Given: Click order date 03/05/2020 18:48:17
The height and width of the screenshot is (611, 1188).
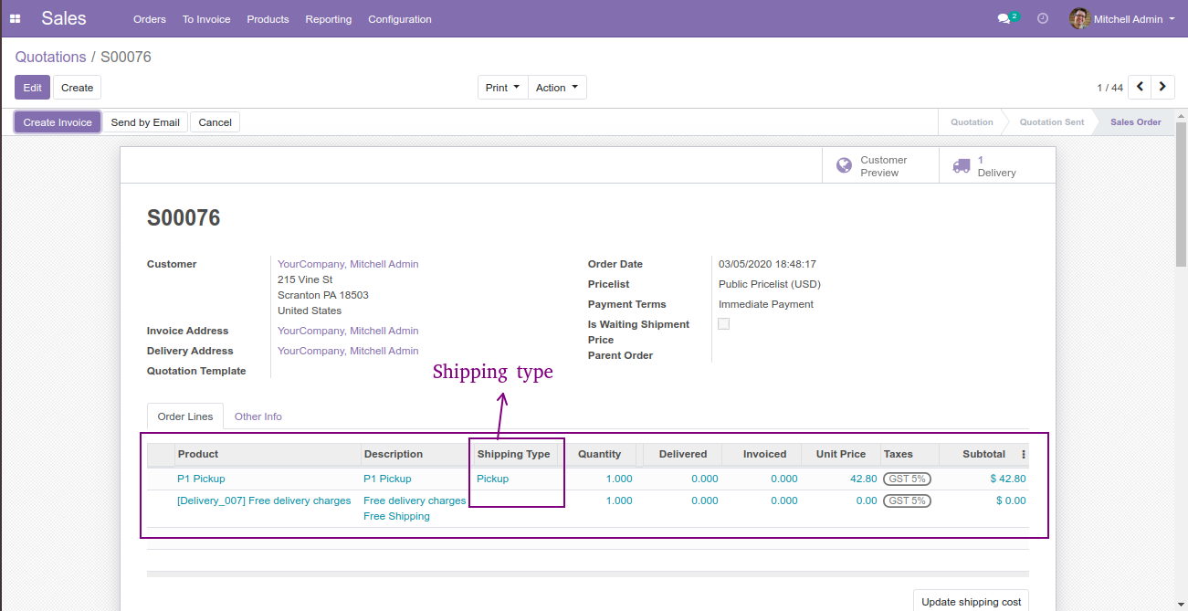Looking at the screenshot, I should click(767, 264).
